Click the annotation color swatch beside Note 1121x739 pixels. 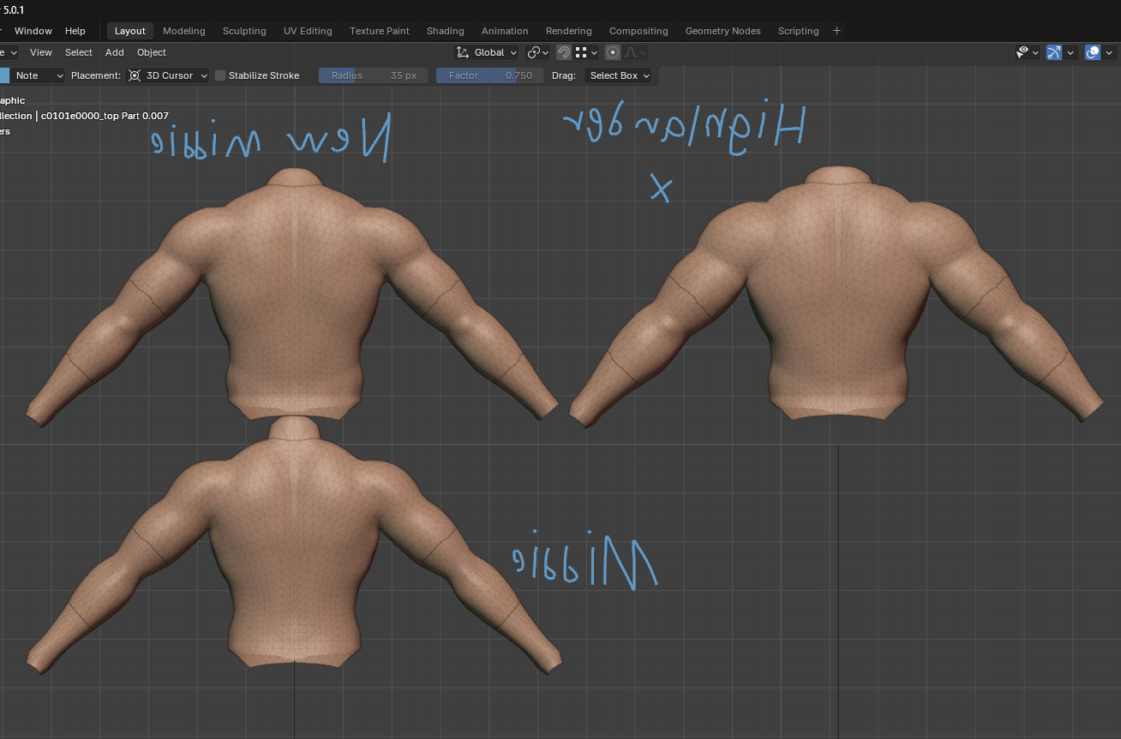pyautogui.click(x=3, y=75)
